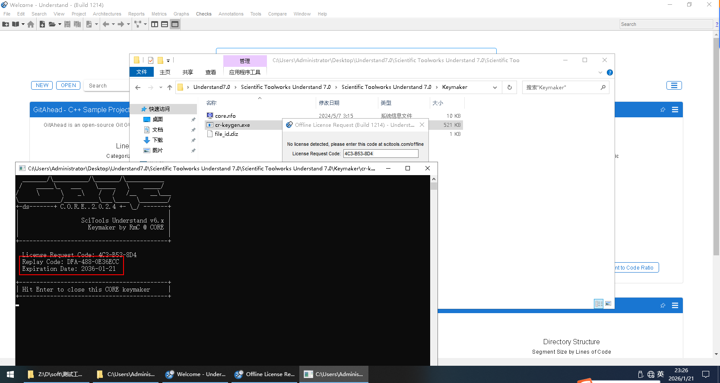The height and width of the screenshot is (383, 720).
Task: Click the Windows Start button
Action: pyautogui.click(x=10, y=374)
